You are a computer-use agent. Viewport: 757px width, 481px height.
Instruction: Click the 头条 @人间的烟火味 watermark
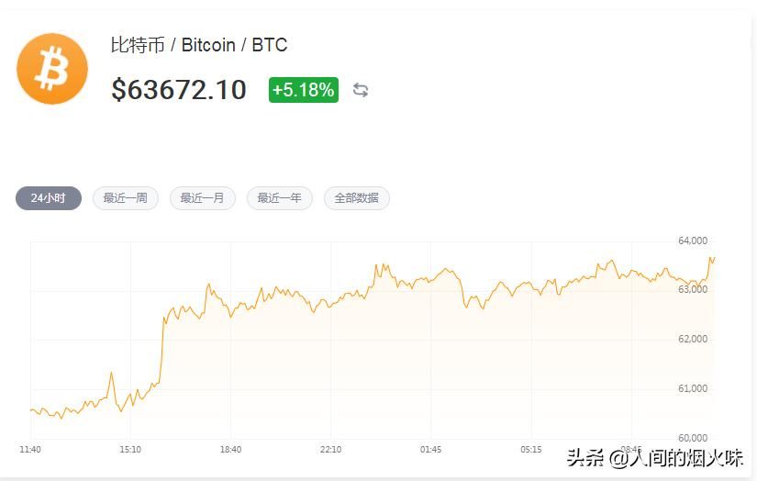pyautogui.click(x=654, y=457)
